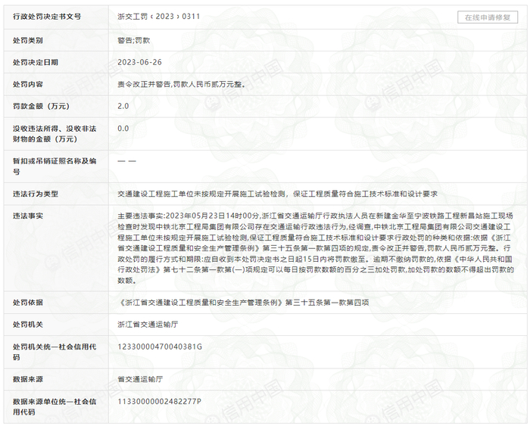Click the 处罚依据 label
The height and width of the screenshot is (426, 530).
click(28, 303)
